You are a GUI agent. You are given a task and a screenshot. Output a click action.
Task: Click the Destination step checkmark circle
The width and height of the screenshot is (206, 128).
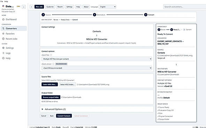tap(94, 15)
